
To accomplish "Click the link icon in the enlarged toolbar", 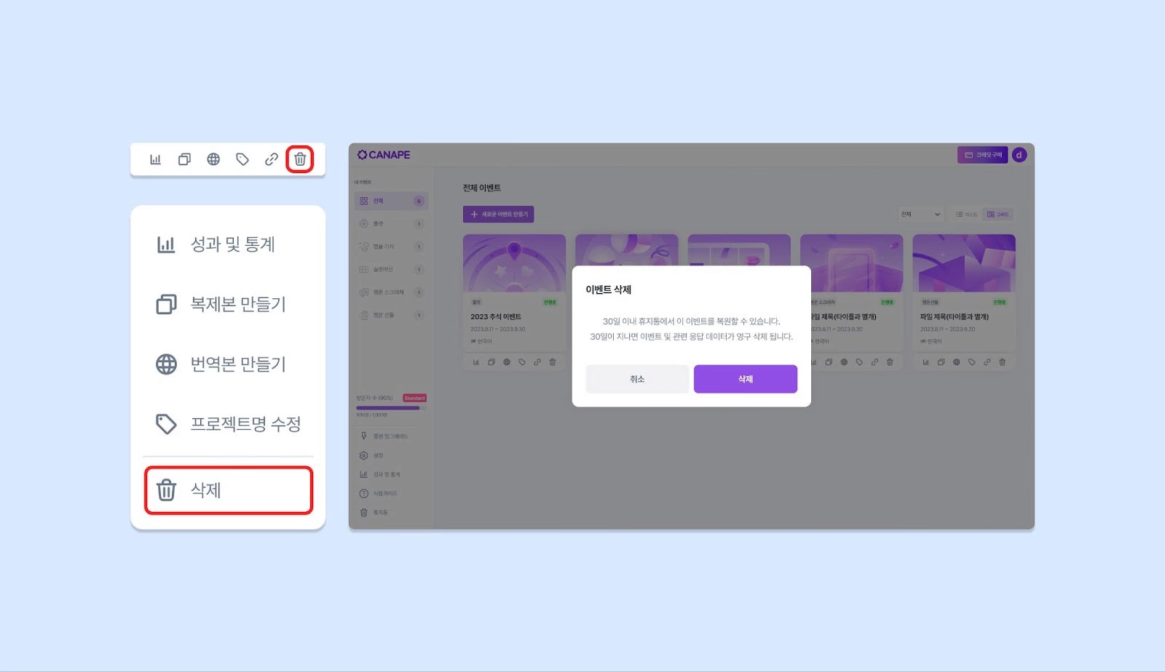I will (272, 159).
